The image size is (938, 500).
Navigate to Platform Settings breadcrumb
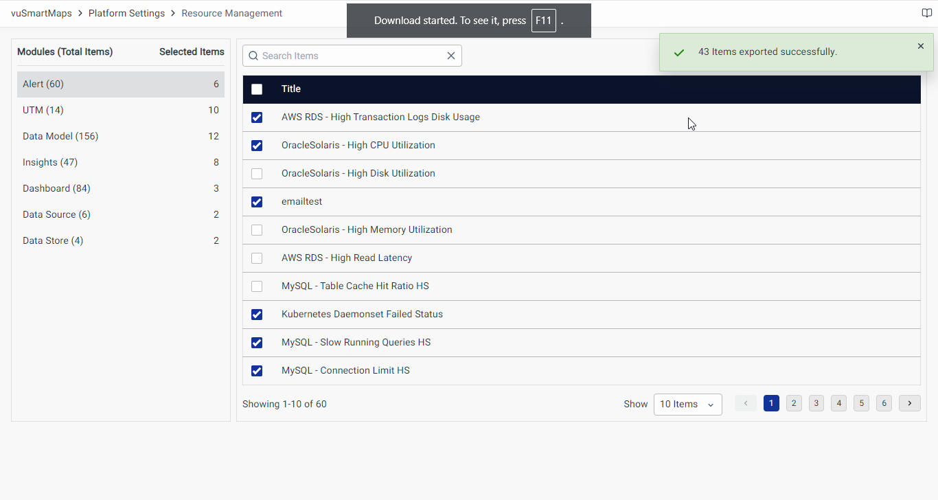tap(126, 13)
